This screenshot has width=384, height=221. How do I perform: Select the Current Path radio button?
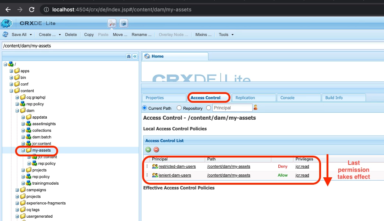click(144, 108)
